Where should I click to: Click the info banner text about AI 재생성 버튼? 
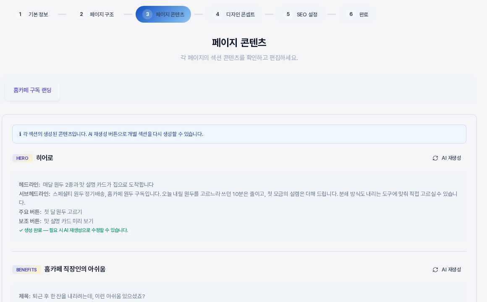[x=113, y=134]
